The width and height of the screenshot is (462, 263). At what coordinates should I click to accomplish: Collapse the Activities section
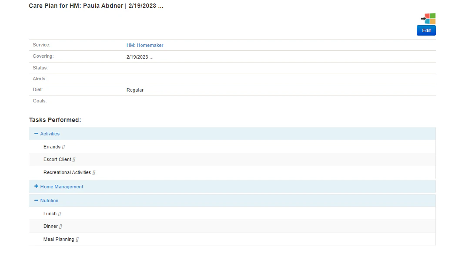tap(37, 133)
